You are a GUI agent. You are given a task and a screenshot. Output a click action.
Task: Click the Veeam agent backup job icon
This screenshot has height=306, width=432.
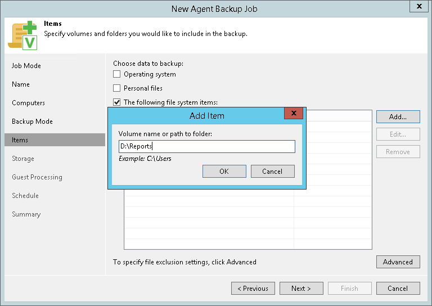[x=22, y=34]
